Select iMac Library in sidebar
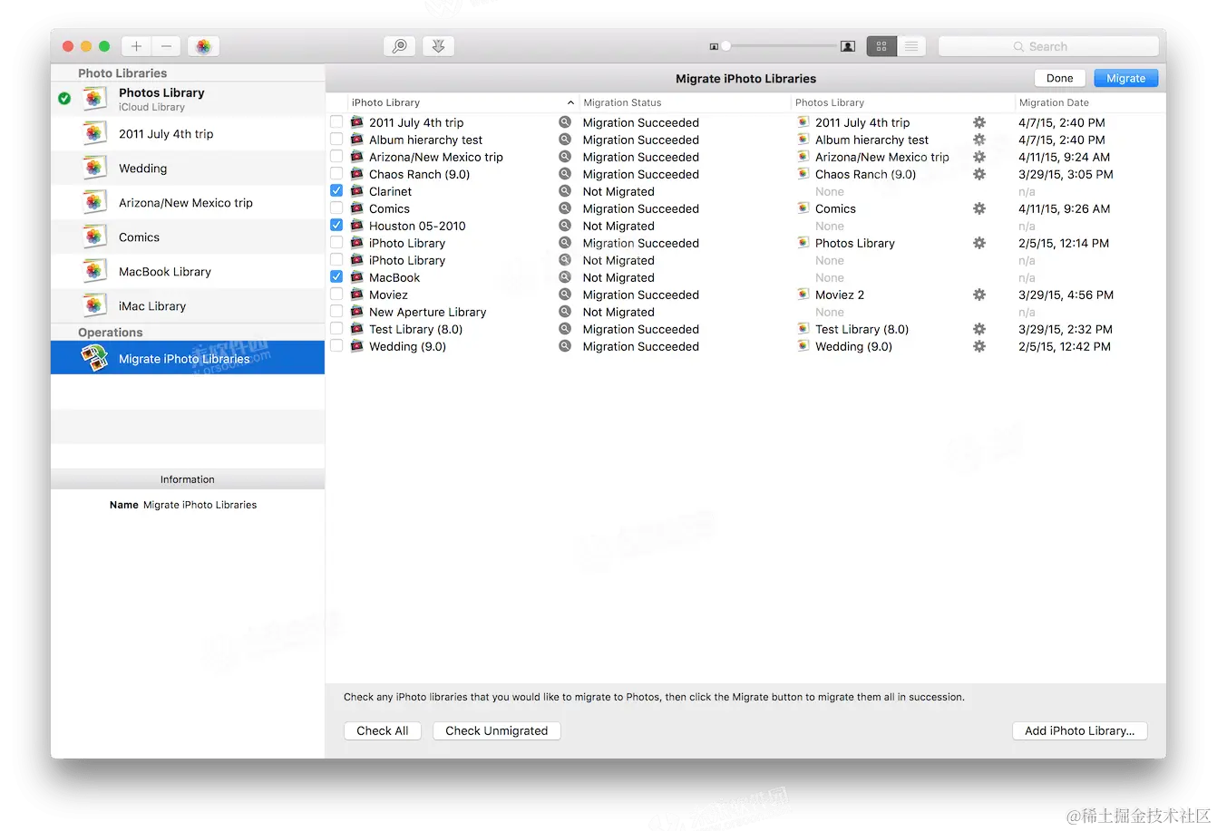The width and height of the screenshot is (1217, 831). pyautogui.click(x=188, y=306)
